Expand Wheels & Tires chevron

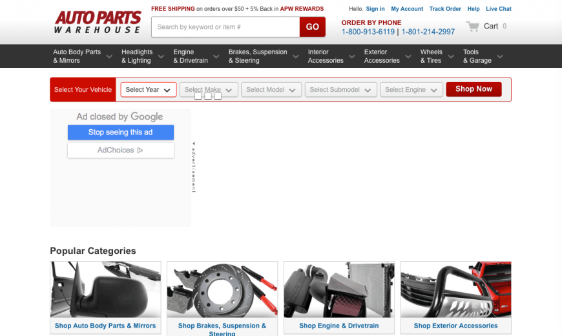(451, 56)
